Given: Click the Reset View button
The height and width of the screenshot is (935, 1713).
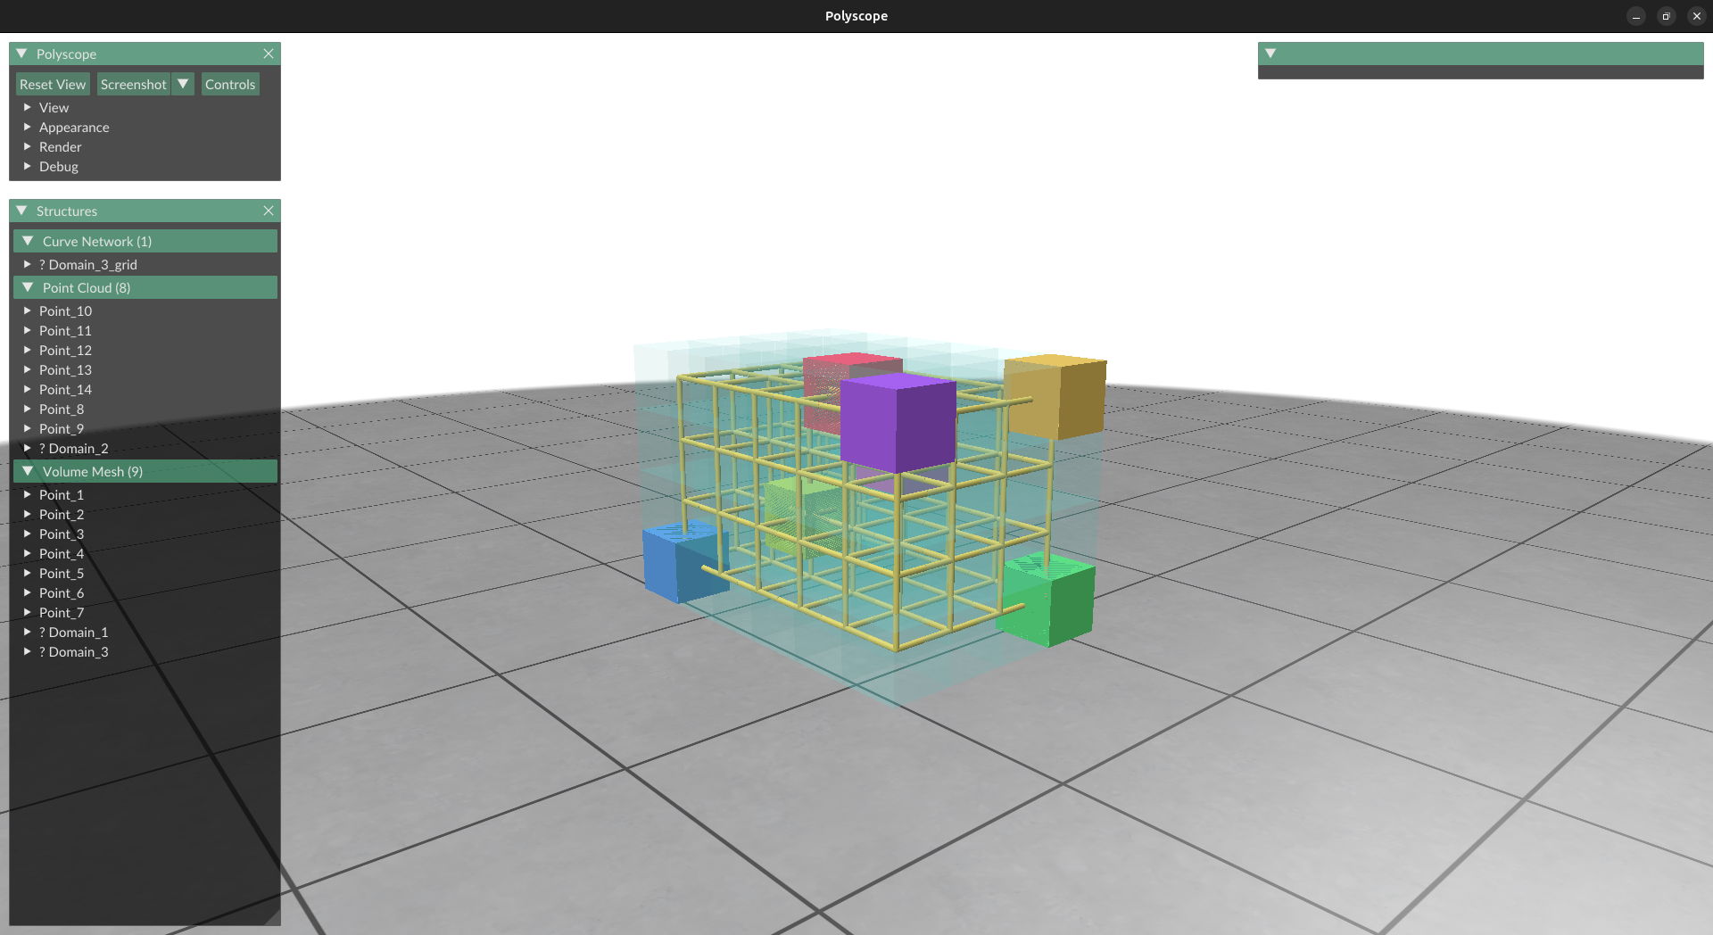Looking at the screenshot, I should click(x=53, y=84).
